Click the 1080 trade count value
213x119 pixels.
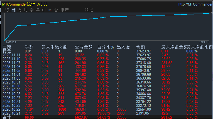pyautogui.click(x=62, y=109)
